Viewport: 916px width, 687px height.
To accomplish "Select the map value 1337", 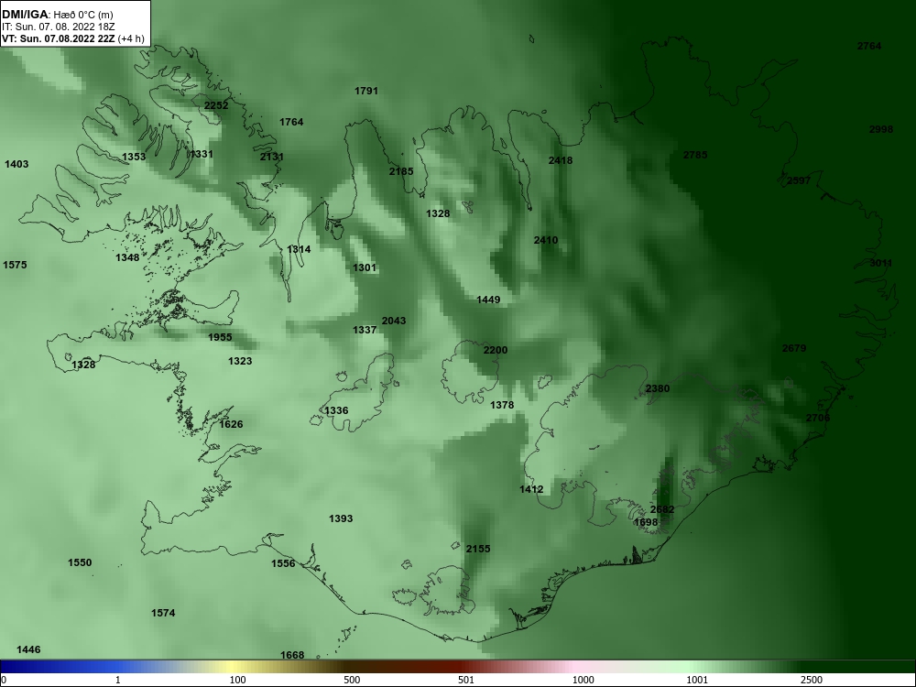I will [x=365, y=330].
